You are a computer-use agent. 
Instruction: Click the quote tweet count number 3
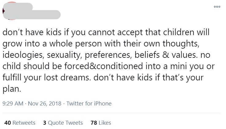[45, 123]
